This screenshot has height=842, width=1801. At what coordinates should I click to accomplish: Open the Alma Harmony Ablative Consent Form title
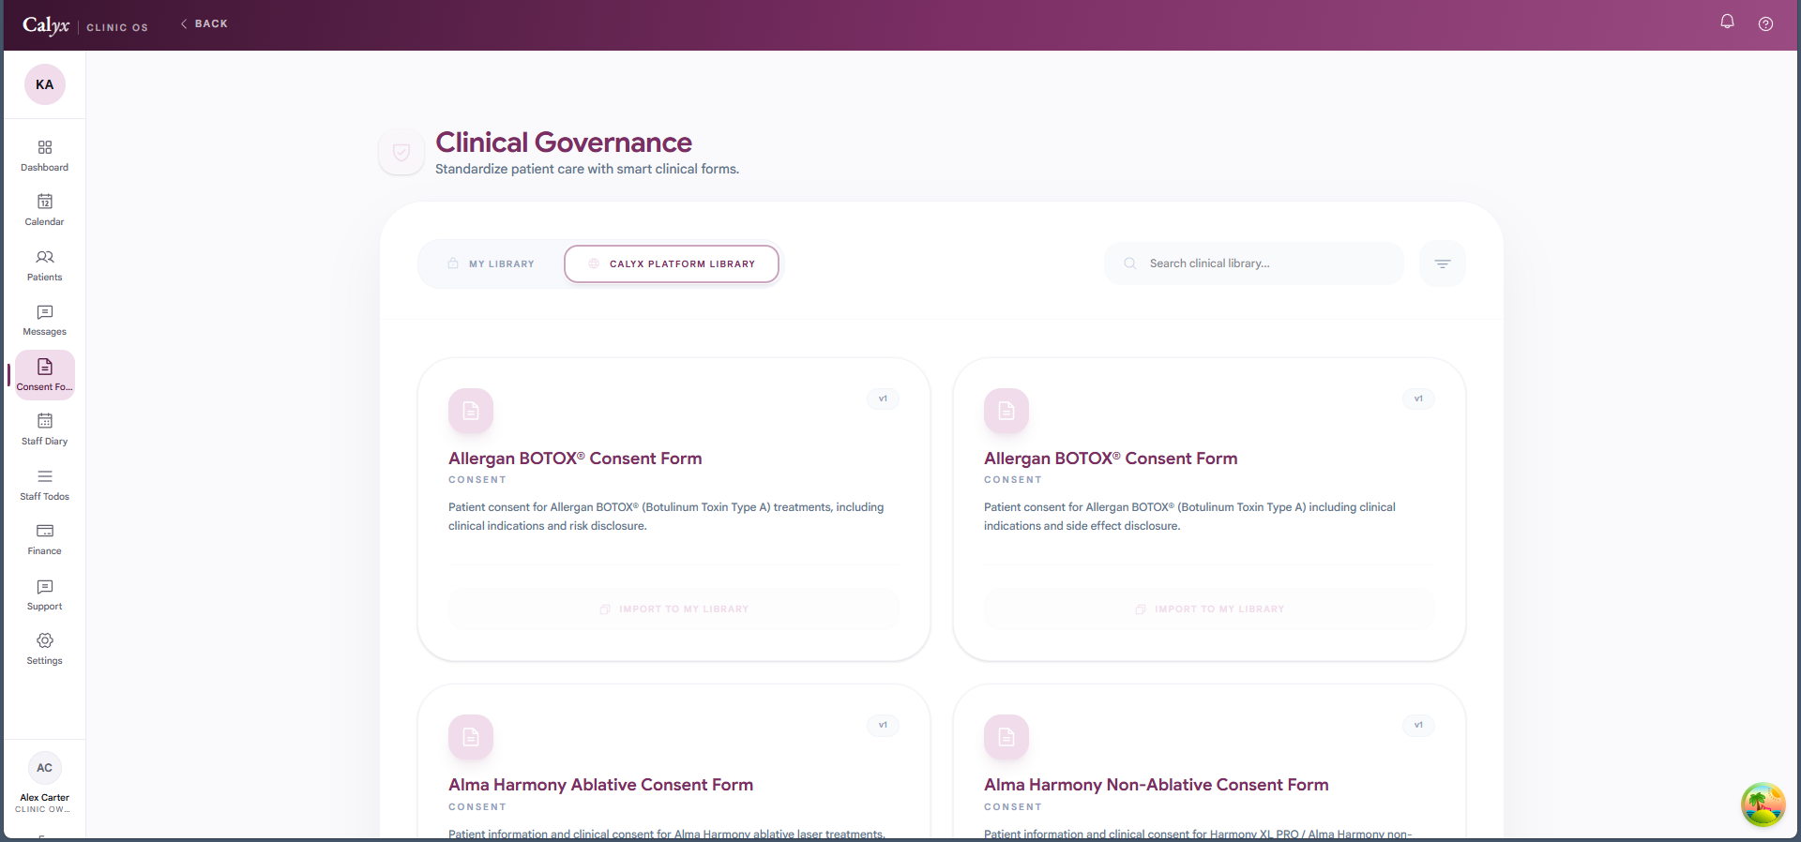click(600, 785)
